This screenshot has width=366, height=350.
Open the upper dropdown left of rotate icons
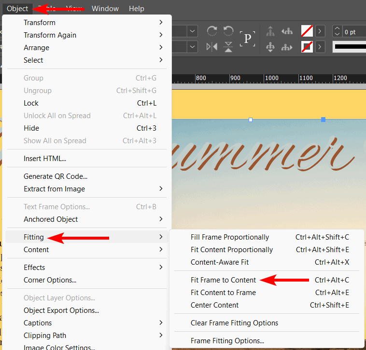click(x=193, y=32)
